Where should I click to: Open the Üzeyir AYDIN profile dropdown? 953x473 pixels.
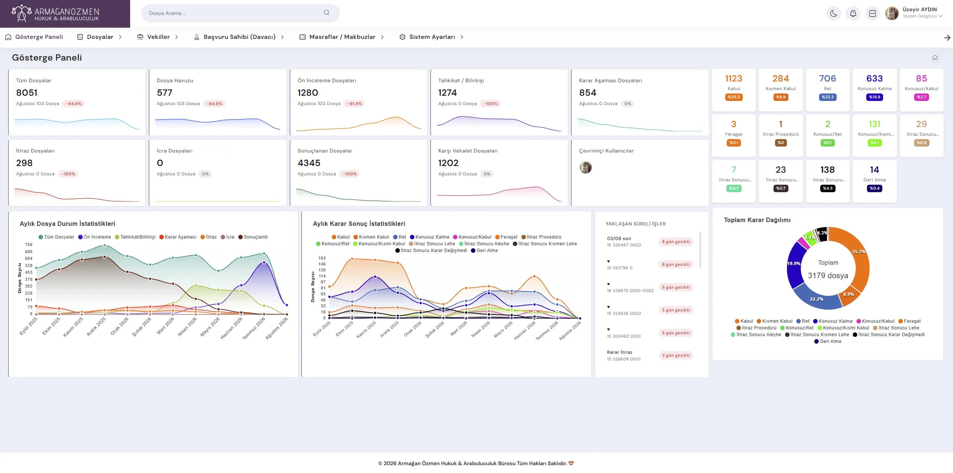[x=914, y=13]
